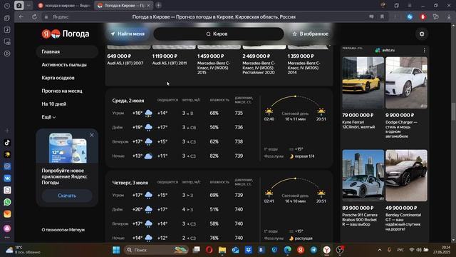Close the Погода в Кирове tab
Screen dimensions: 456x257
tap(148, 6)
